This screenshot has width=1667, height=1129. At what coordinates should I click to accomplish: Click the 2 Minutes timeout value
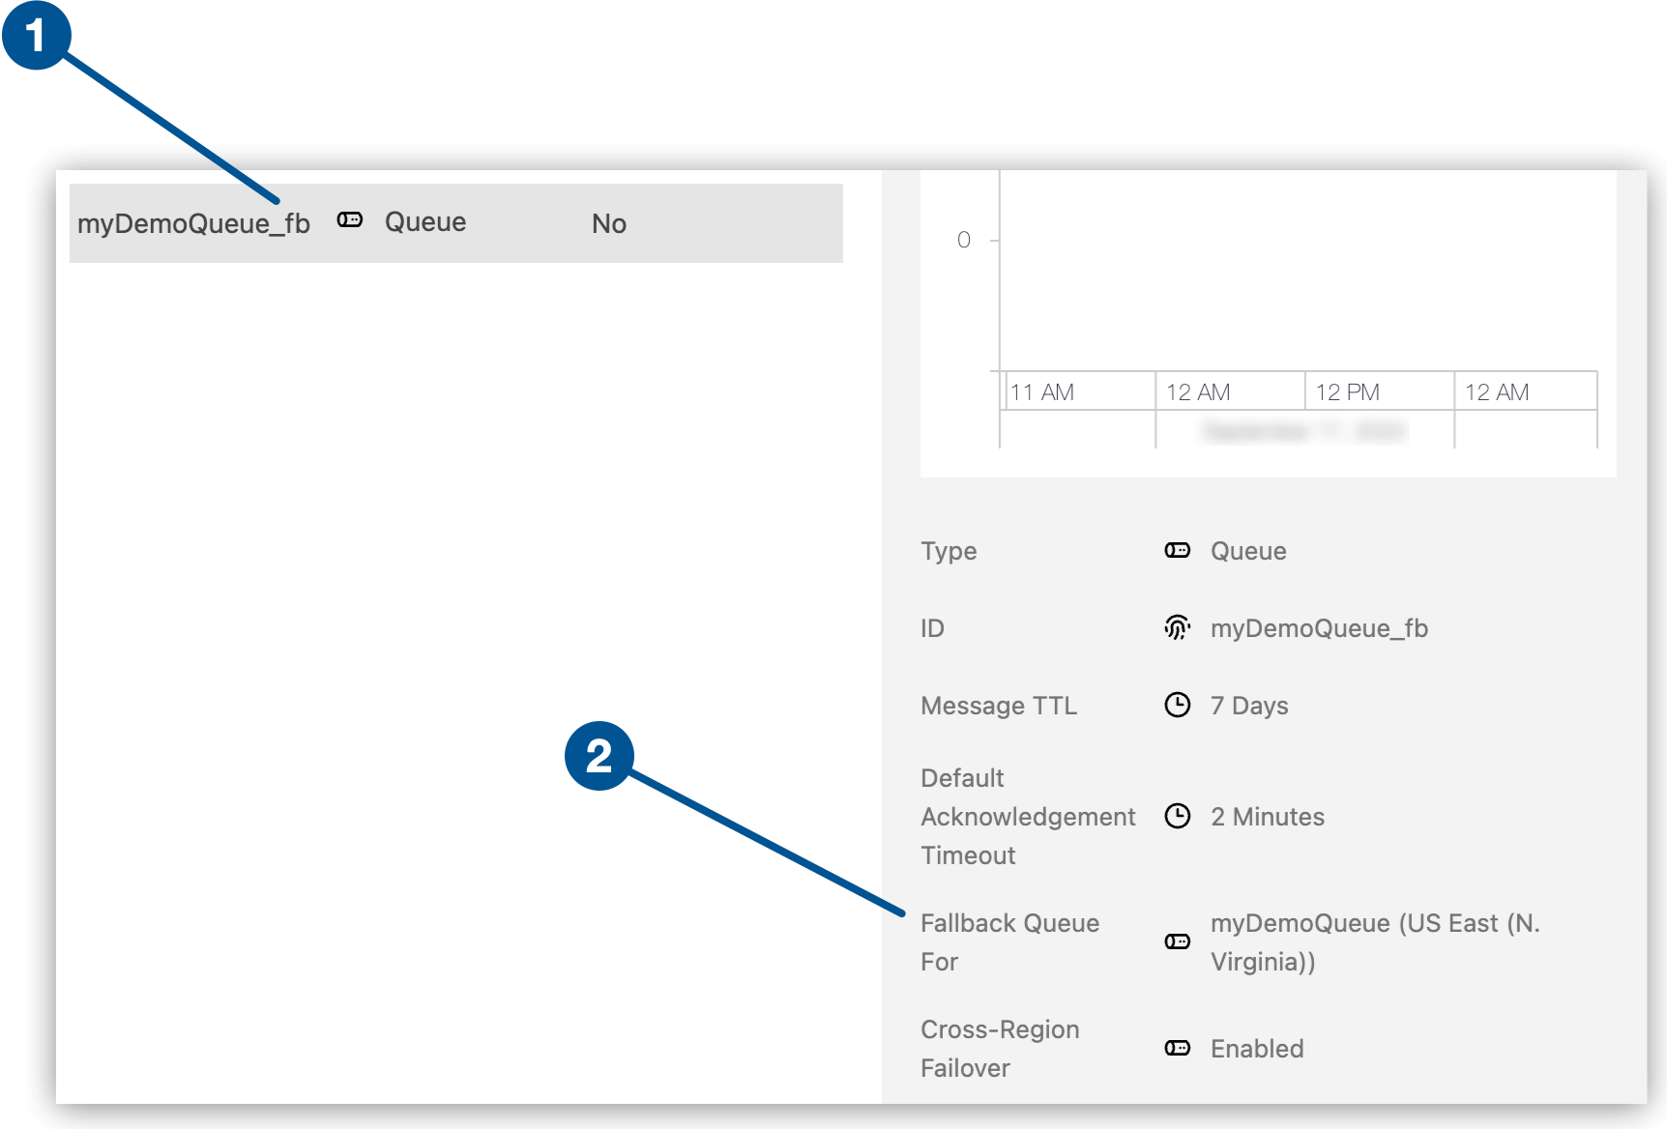tap(1268, 817)
